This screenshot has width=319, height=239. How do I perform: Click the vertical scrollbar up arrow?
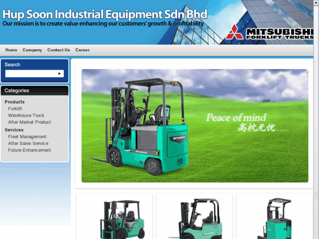(x=316, y=2)
